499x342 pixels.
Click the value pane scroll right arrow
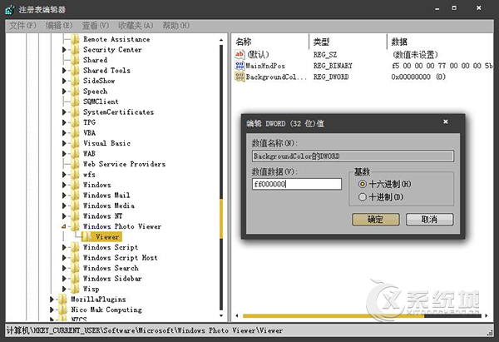[487, 316]
